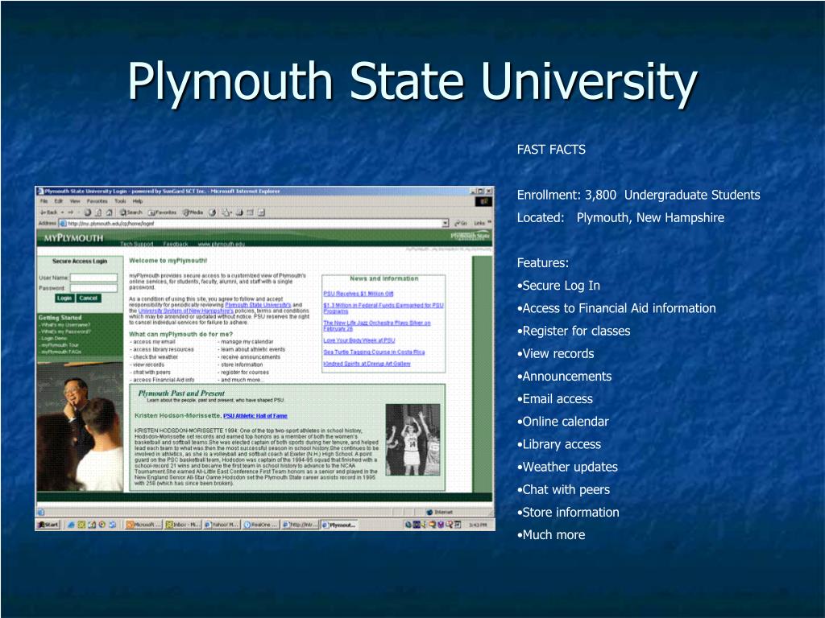Open Sea Turtle Tagging Course link
This screenshot has height=618, width=825.
coord(374,352)
